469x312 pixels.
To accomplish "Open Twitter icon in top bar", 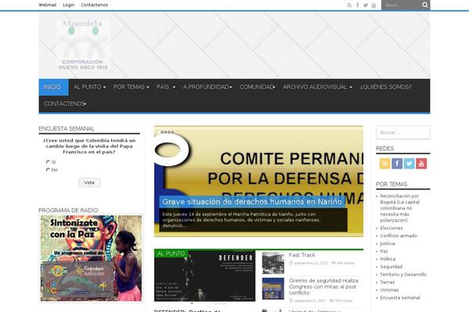I will tap(366, 5).
